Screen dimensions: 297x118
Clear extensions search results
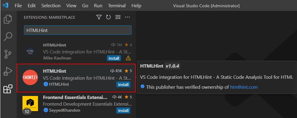pos(118,17)
